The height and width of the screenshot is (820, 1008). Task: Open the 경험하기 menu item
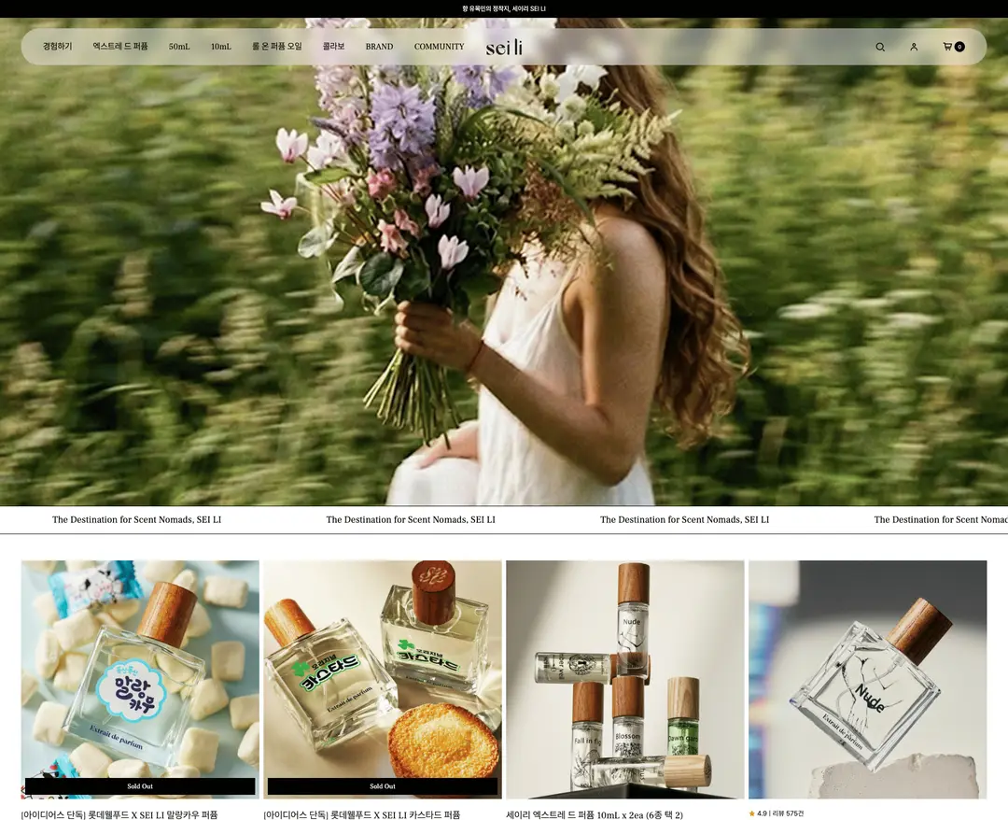click(57, 47)
